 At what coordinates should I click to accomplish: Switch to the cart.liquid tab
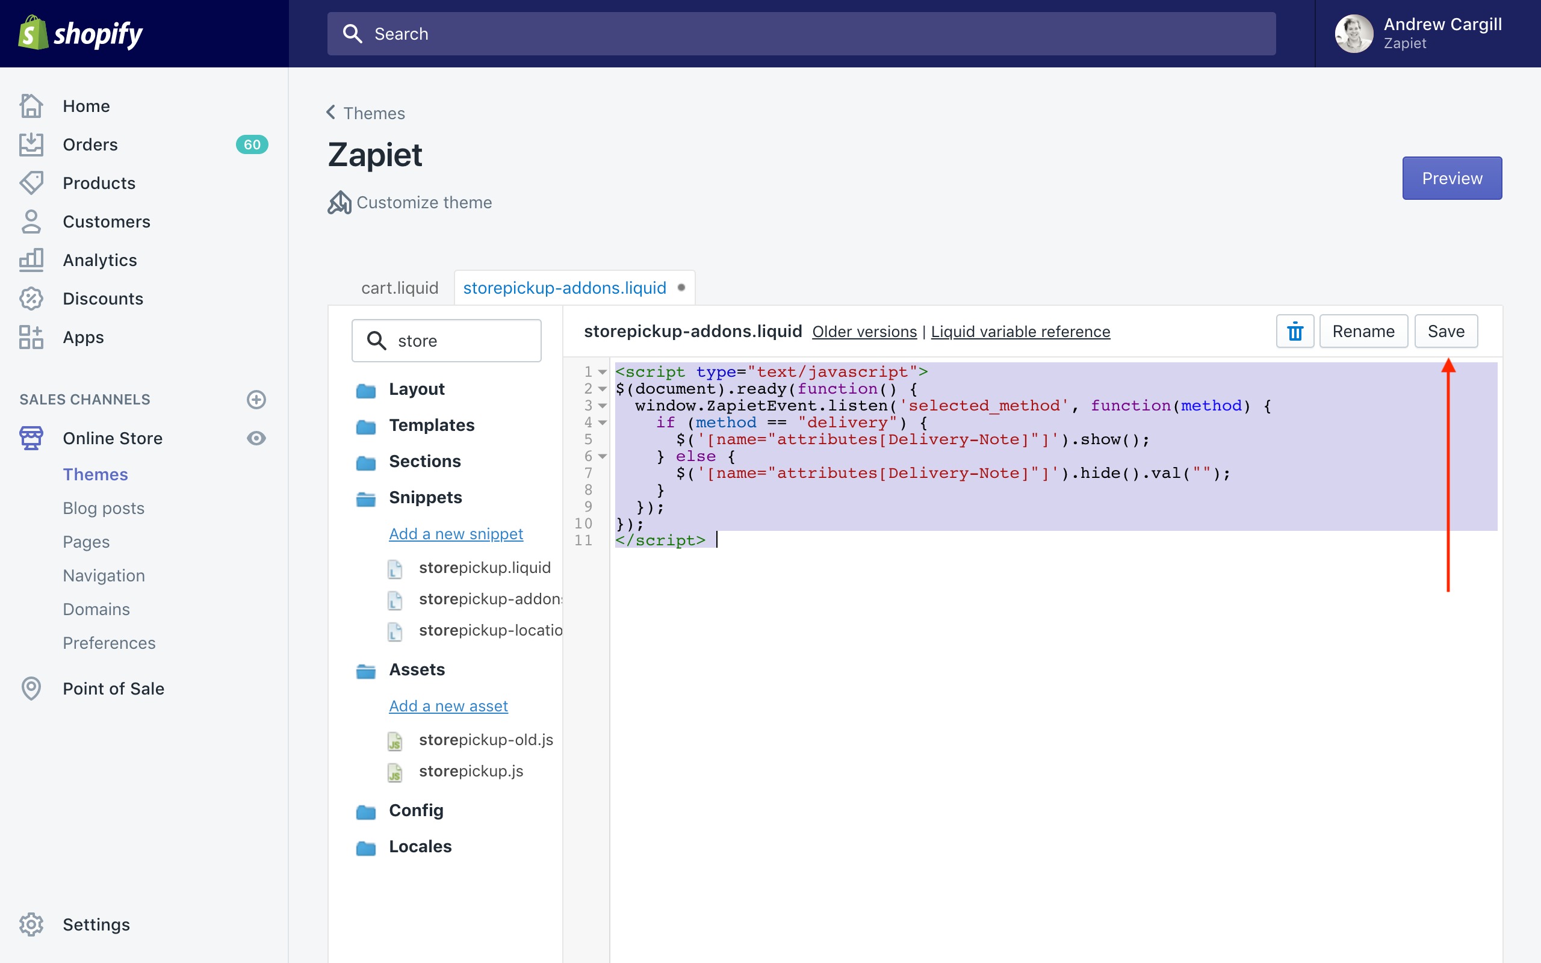399,288
